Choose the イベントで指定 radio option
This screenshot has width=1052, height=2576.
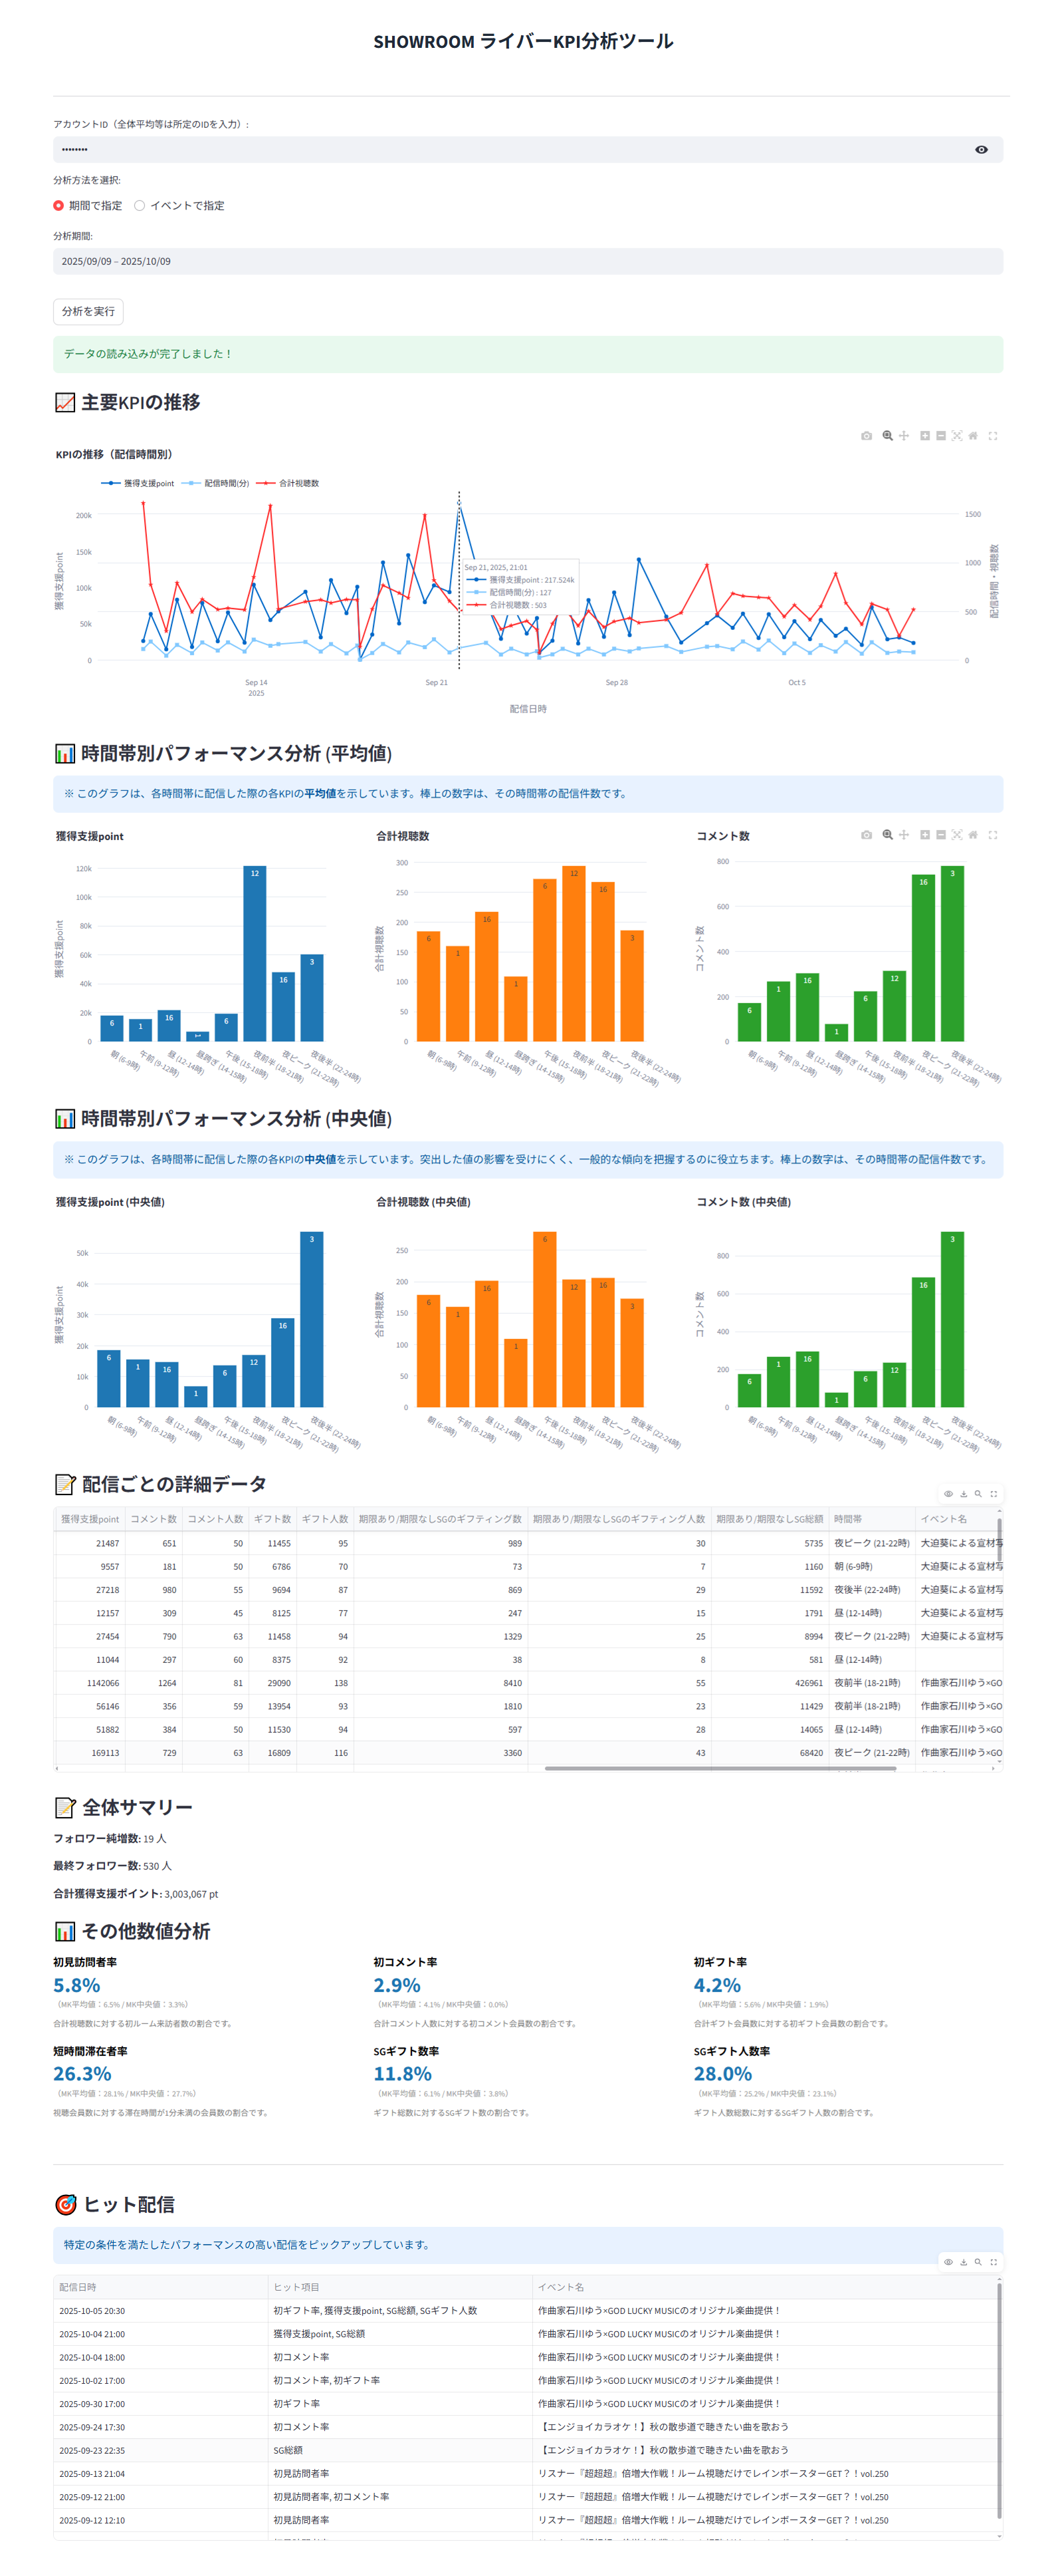pyautogui.click(x=140, y=206)
